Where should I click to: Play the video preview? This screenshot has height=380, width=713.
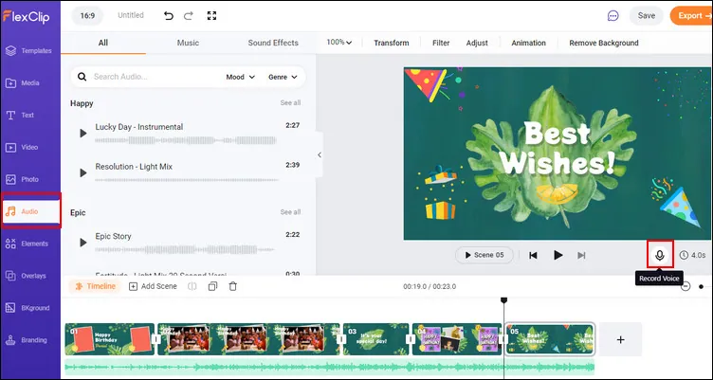tap(558, 255)
